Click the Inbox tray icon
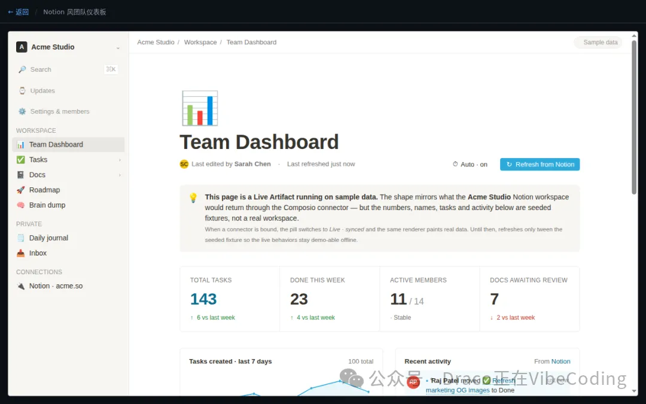This screenshot has height=404, width=646. point(20,253)
